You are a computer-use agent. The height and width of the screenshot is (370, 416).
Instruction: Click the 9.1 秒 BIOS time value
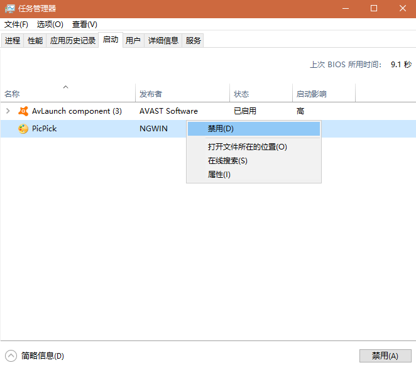tap(401, 65)
